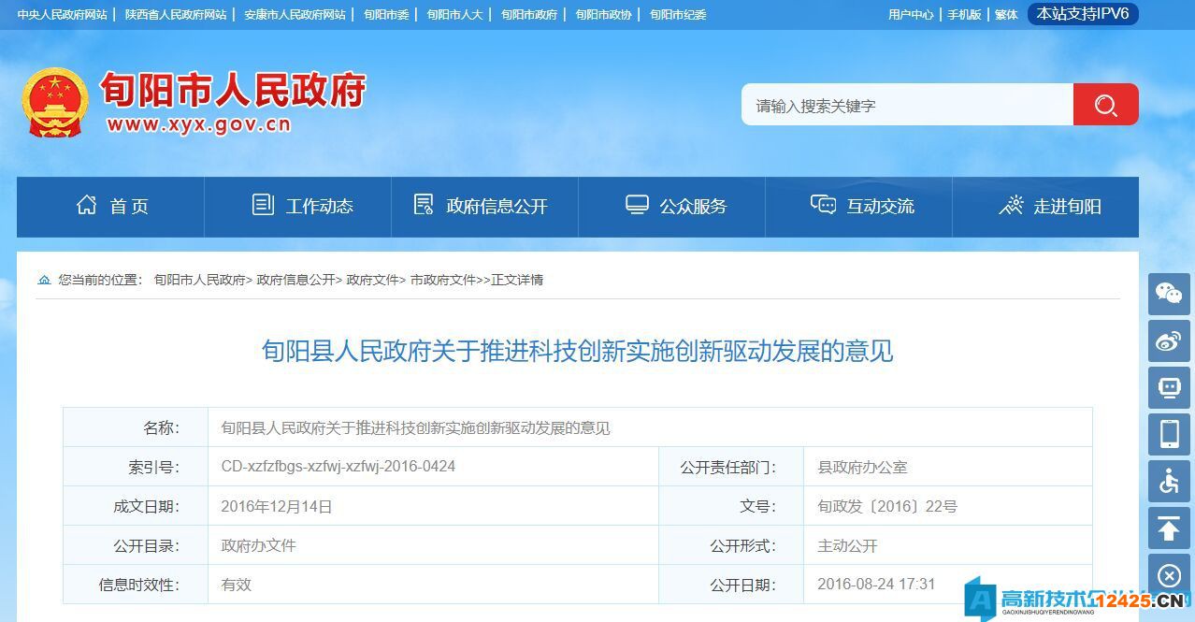The width and height of the screenshot is (1195, 622).
Task: Open accessibility mode via wheelchair icon
Action: pos(1168,482)
